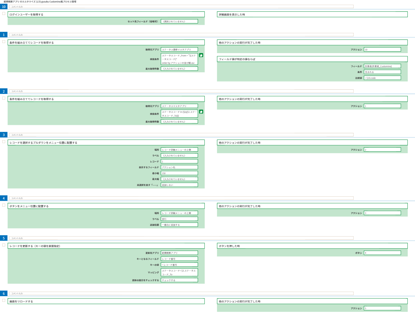
Task: Click the 詳細画面を表示した時 condition title
Action: coord(312,15)
